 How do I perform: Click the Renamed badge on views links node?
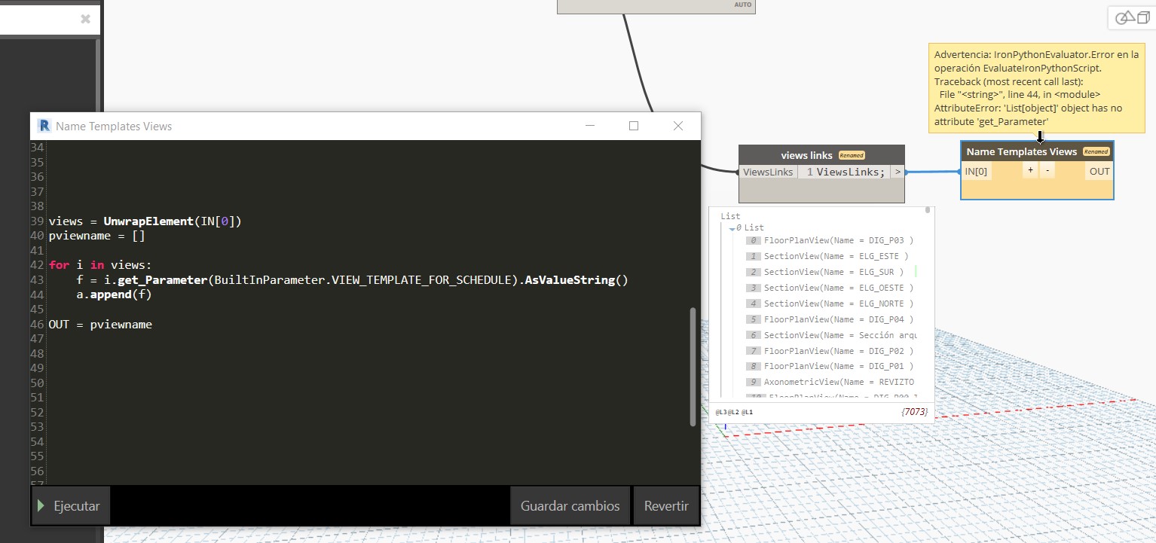[x=851, y=155]
